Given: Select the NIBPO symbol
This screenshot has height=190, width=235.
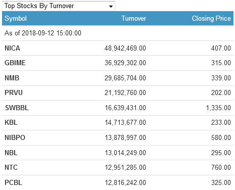Looking at the screenshot, I should click(x=15, y=137).
